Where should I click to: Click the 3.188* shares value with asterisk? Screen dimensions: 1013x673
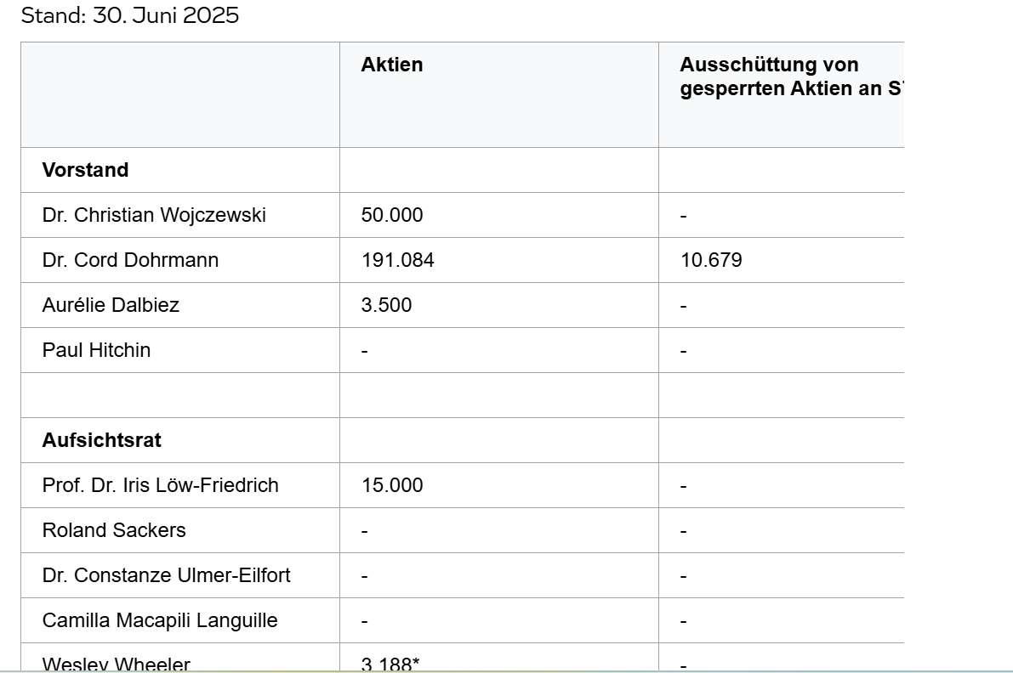pos(390,665)
